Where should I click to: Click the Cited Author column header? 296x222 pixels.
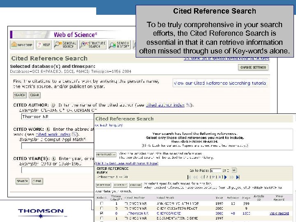134,198
